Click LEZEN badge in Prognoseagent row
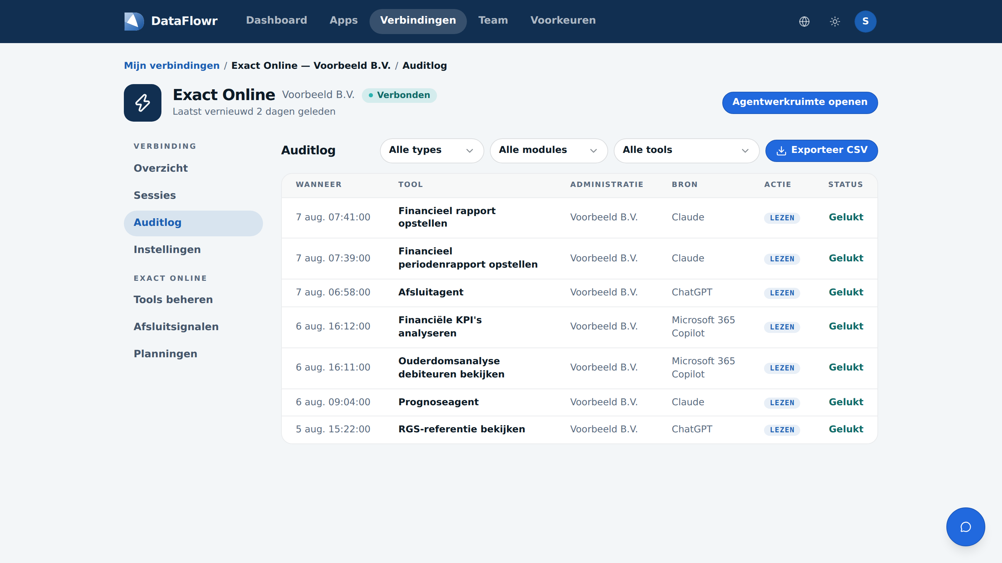The height and width of the screenshot is (563, 1002). click(x=782, y=403)
